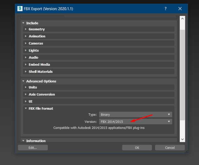
Task: Close the FBX Export dialog
Action: [180, 9]
